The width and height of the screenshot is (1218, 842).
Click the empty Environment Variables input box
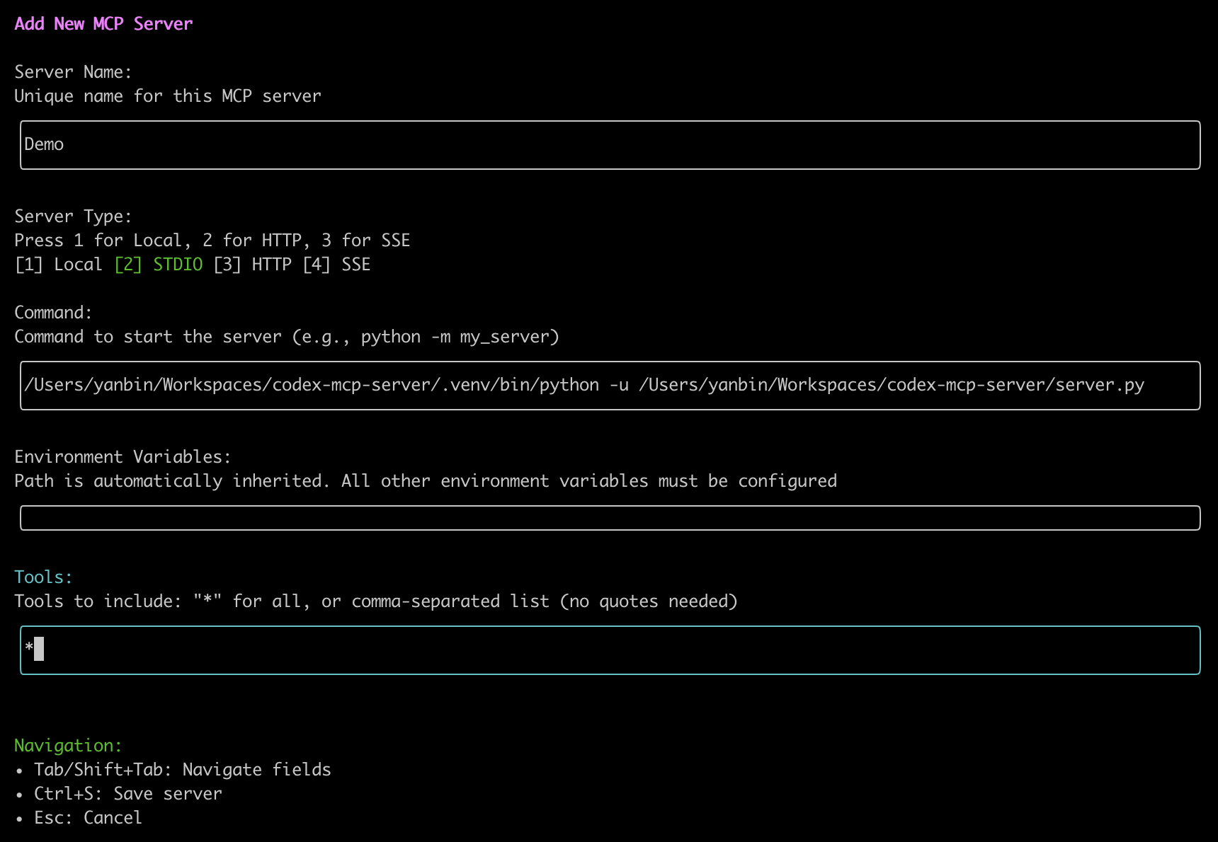(609, 518)
